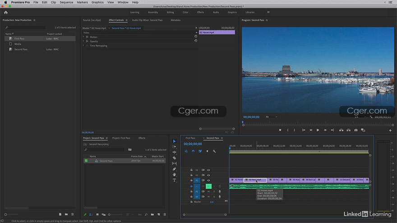This screenshot has height=223, width=397.
Task: Open Audio Clip Mixer tab
Action: pyautogui.click(x=148, y=20)
